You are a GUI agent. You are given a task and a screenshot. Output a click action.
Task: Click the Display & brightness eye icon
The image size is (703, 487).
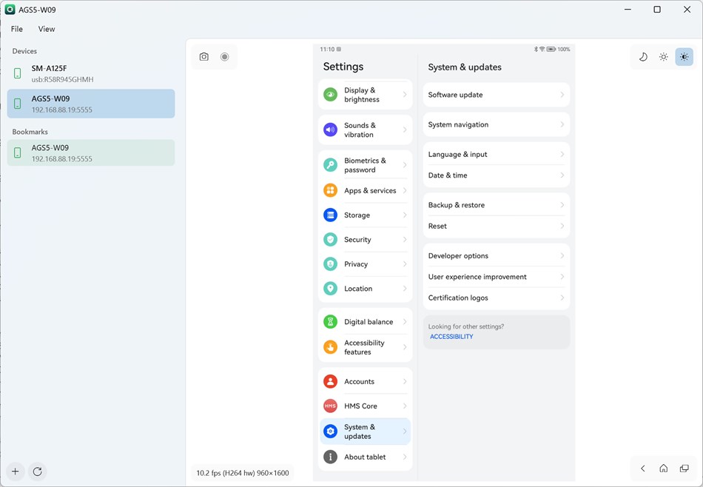pyautogui.click(x=331, y=95)
